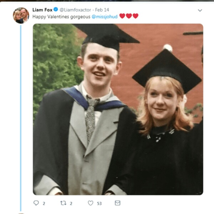Open the attached graduation photo
The height and width of the screenshot is (214, 214).
tap(118, 109)
